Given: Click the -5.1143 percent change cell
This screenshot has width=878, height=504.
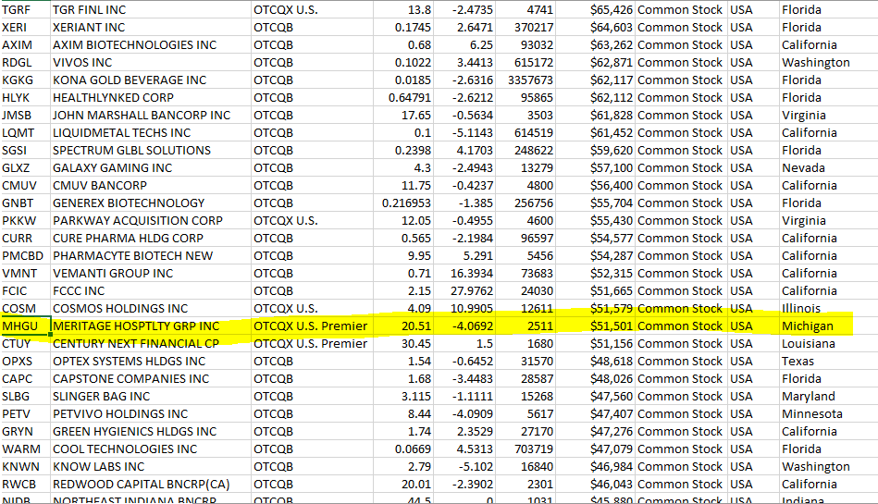Looking at the screenshot, I should pyautogui.click(x=464, y=133).
